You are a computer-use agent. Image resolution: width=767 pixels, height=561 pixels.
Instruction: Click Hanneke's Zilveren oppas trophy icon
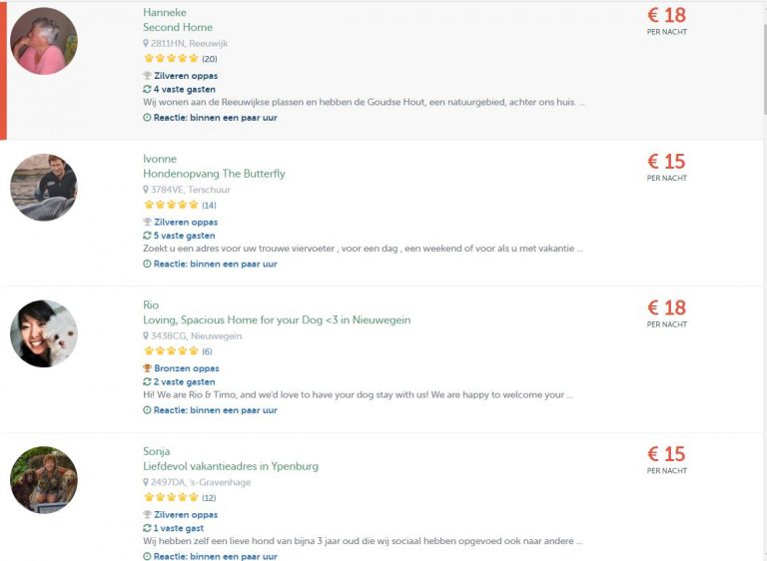tap(148, 76)
